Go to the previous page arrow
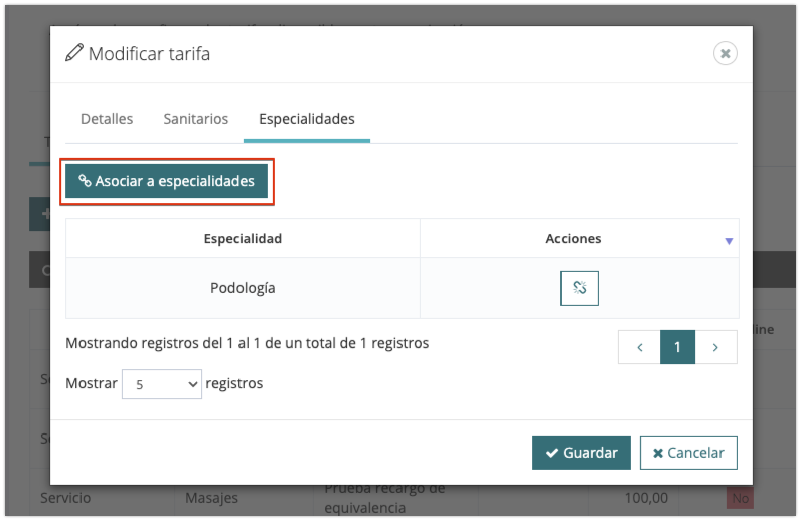Viewport: 801px width, 521px height. [639, 347]
